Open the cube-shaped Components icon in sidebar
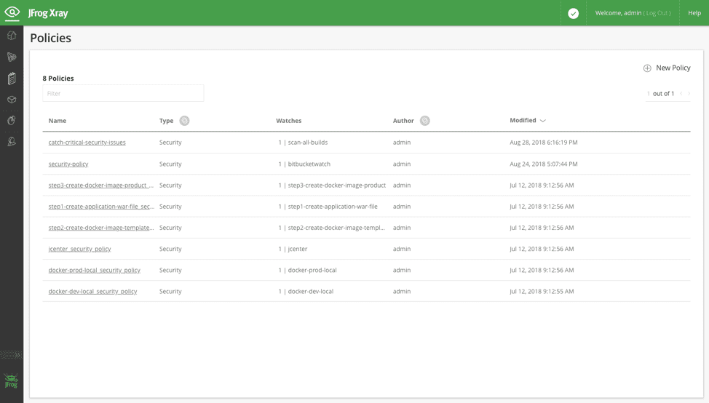This screenshot has width=709, height=403. 12,100
